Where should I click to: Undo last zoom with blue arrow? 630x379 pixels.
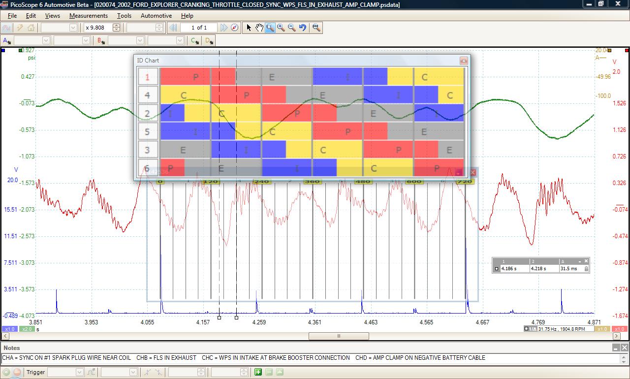[303, 28]
